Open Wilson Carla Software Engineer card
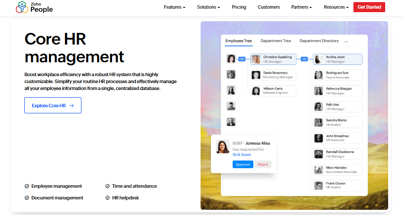Image resolution: width=402 pixels, height=215 pixels. tap(273, 91)
